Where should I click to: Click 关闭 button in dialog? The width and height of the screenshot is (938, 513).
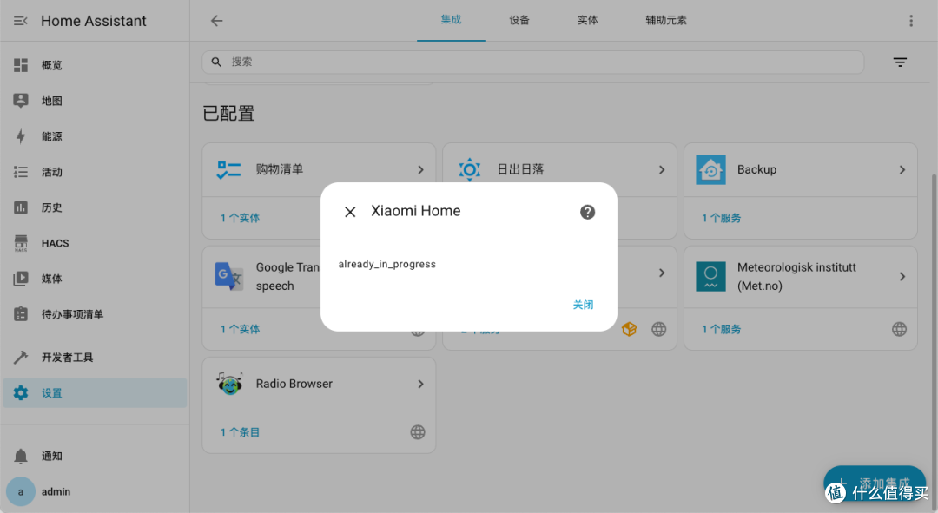[x=584, y=305]
